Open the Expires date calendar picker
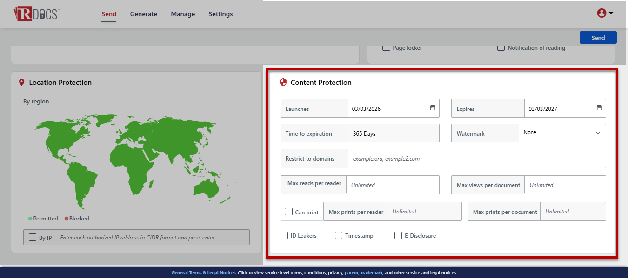628x278 pixels. pyautogui.click(x=599, y=108)
